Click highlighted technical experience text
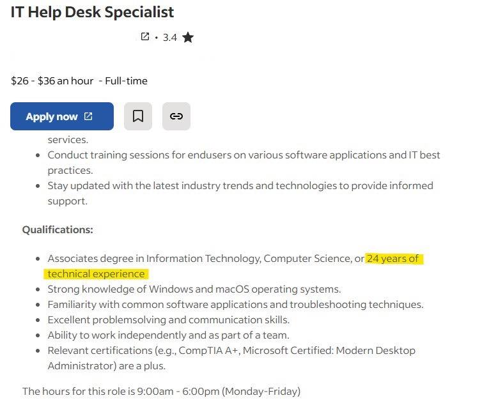 click(x=96, y=273)
